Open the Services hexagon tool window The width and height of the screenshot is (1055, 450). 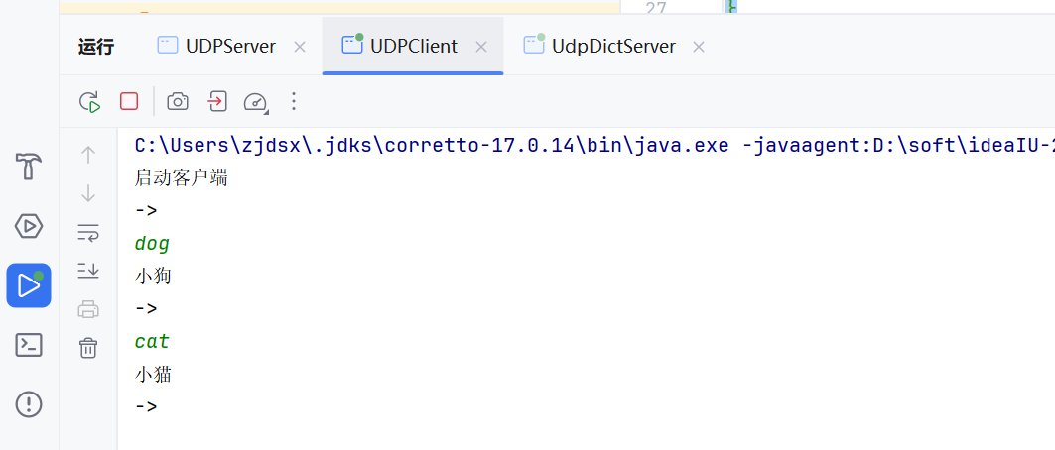[29, 226]
